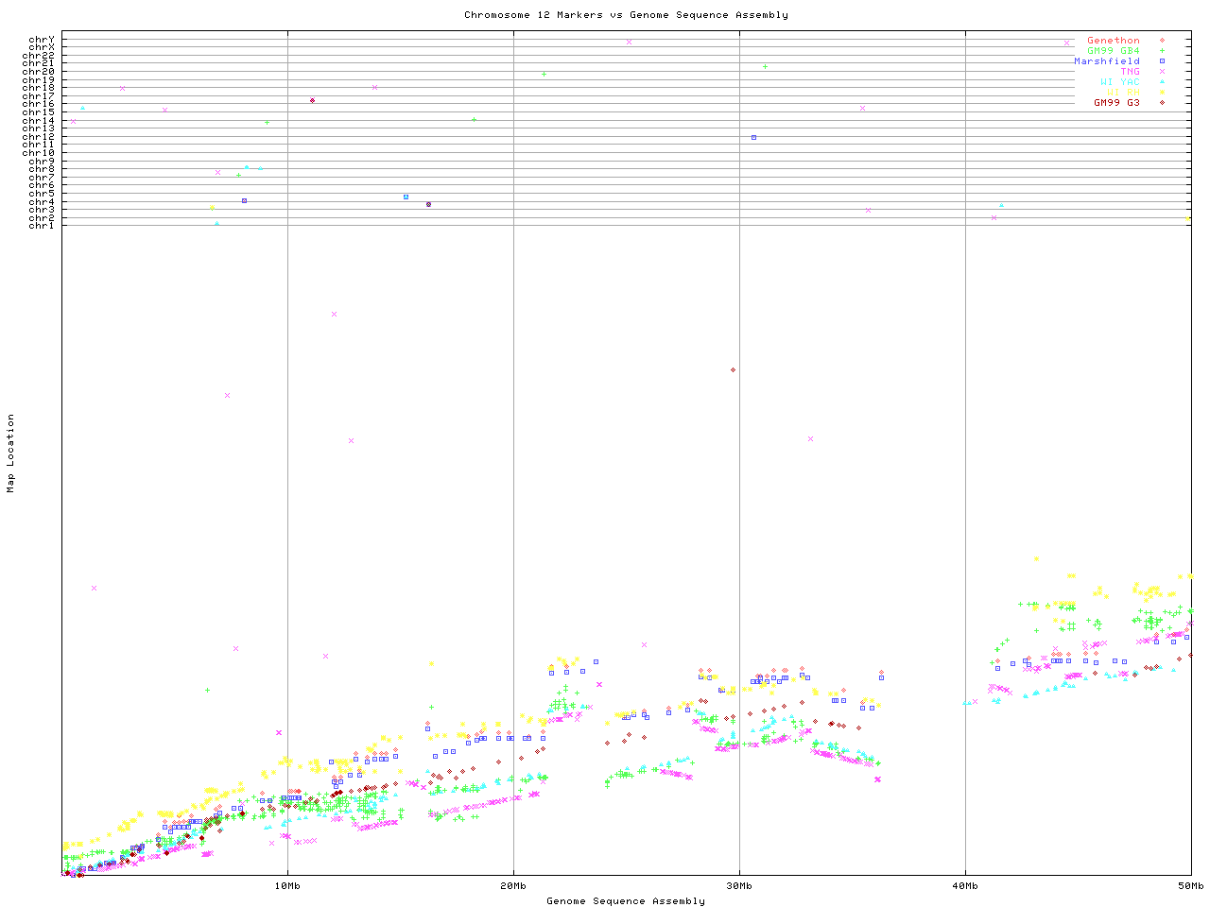The width and height of the screenshot is (1210, 907).
Task: Click the 50Mb x-axis tick label
Action: (1190, 885)
